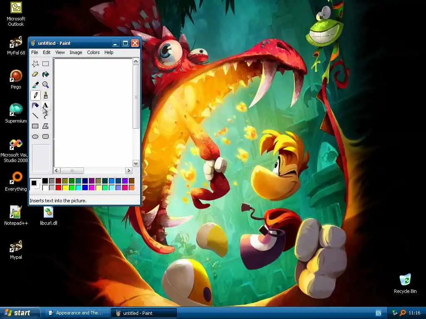This screenshot has height=319, width=426.
Task: Click the Mypal desktop shortcut
Action: point(16,250)
